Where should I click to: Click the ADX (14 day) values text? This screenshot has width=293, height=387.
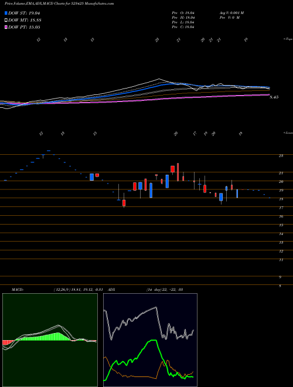[164, 290]
